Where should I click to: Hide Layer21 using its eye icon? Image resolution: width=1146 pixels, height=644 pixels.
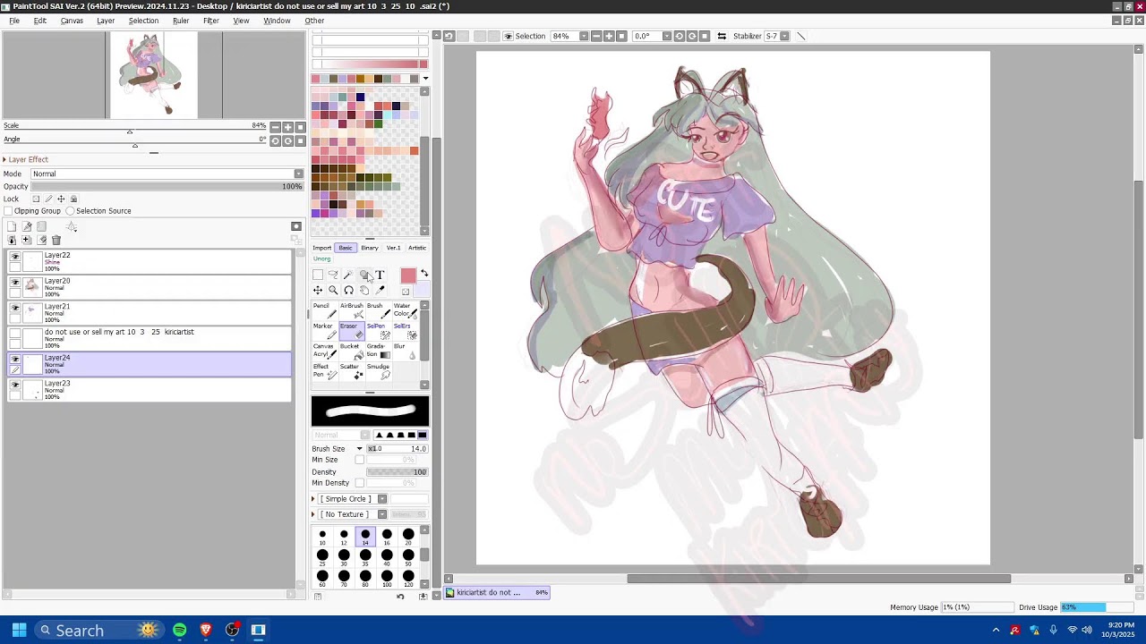pos(15,307)
